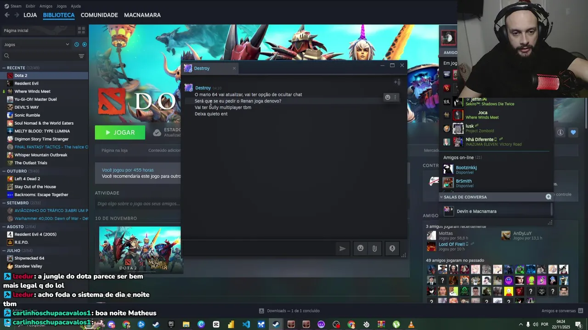Viewport: 588px width, 330px height.
Task: Open the game info icon button
Action: coord(560,132)
